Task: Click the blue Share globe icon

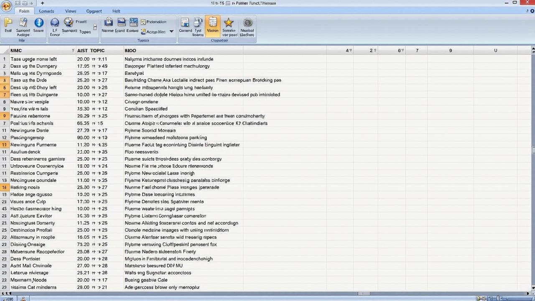Action: click(38, 23)
